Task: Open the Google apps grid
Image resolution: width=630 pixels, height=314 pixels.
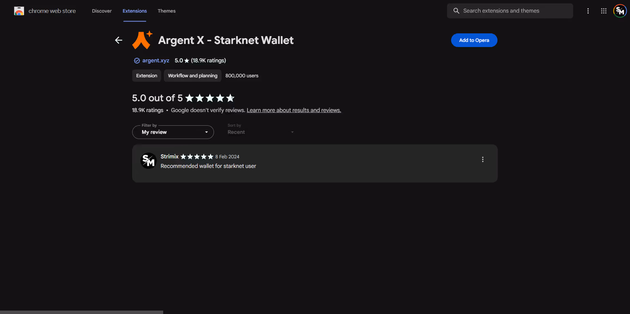Action: [x=604, y=11]
